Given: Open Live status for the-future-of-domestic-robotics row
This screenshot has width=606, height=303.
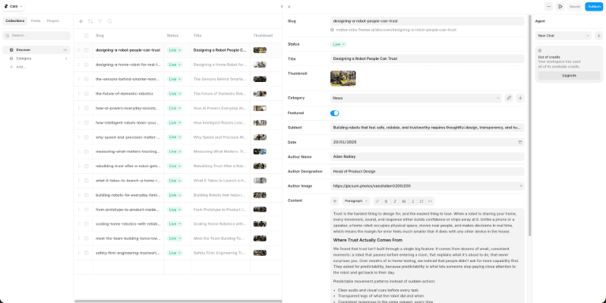Looking at the screenshot, I should coord(175,93).
